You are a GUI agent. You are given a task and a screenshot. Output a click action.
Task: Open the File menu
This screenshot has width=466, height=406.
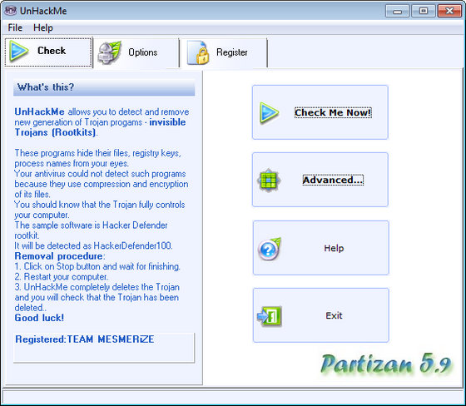click(15, 27)
